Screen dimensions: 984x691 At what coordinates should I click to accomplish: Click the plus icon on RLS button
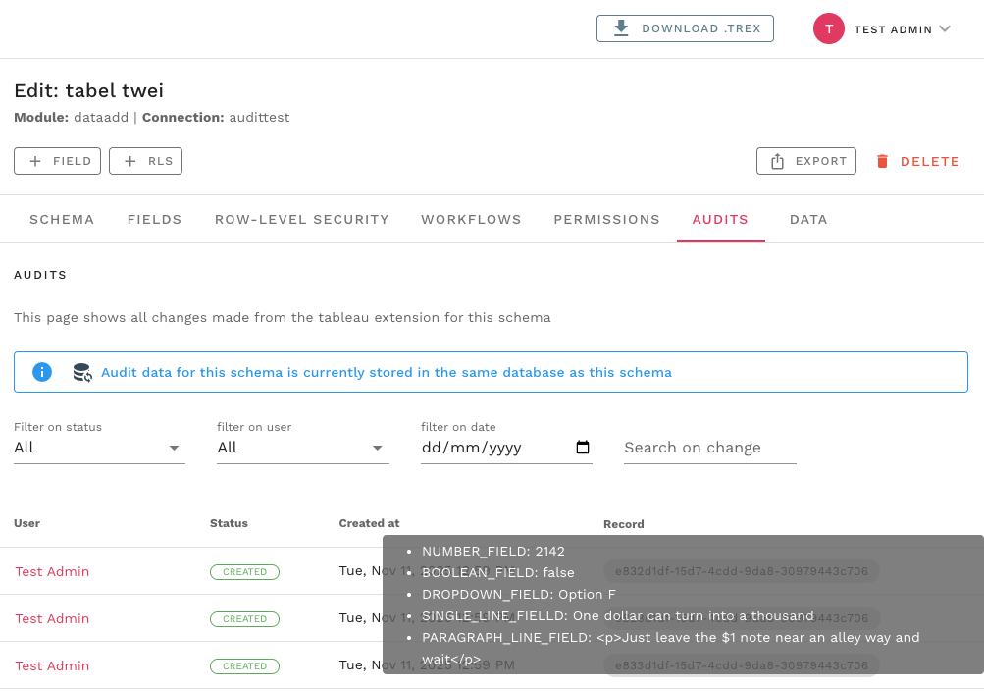point(130,161)
